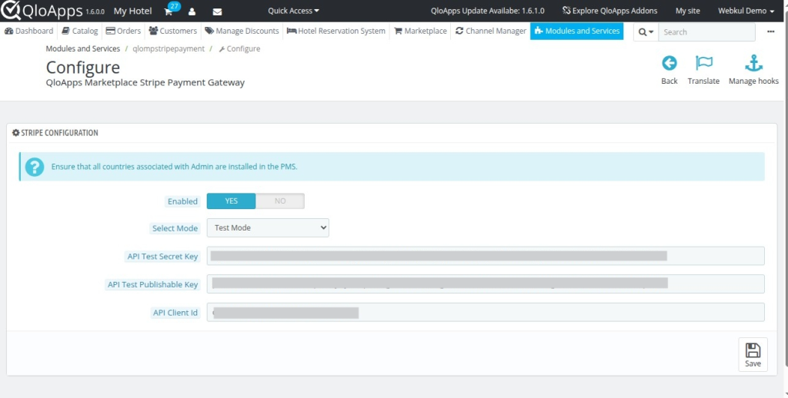
Task: Open Explore QloApps Addons link
Action: click(609, 11)
